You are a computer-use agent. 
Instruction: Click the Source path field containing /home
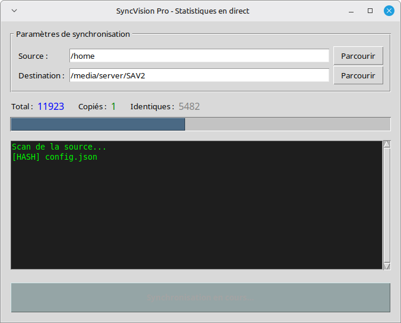click(x=199, y=56)
